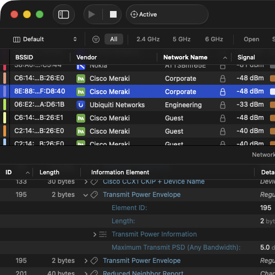Image resolution: width=275 pixels, height=275 pixels.
Task: Click the Active status target icon
Action: pos(134,14)
